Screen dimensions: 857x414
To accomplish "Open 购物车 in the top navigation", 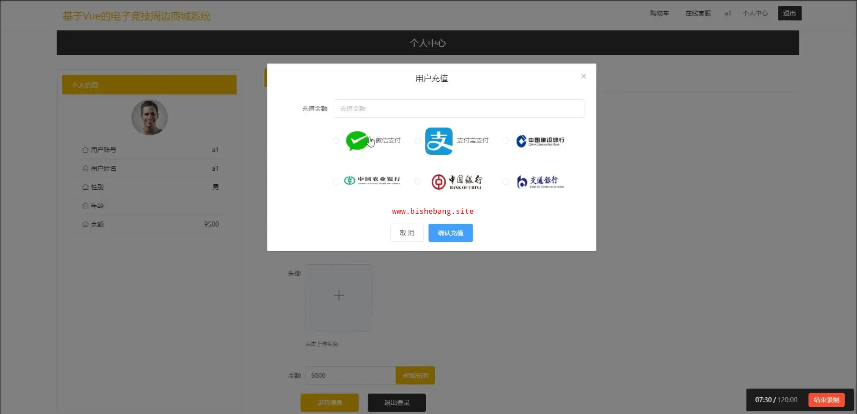I will [x=660, y=13].
